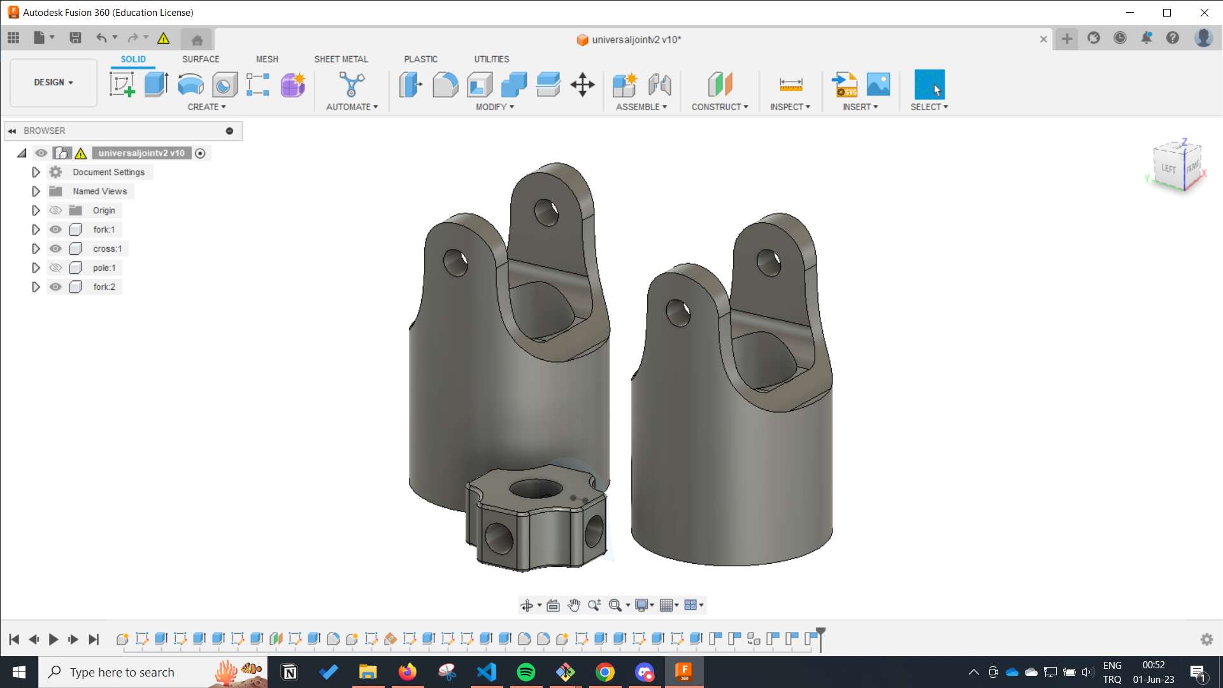This screenshot has height=688, width=1223.
Task: Switch to the UTILITIES tab
Action: pyautogui.click(x=491, y=59)
